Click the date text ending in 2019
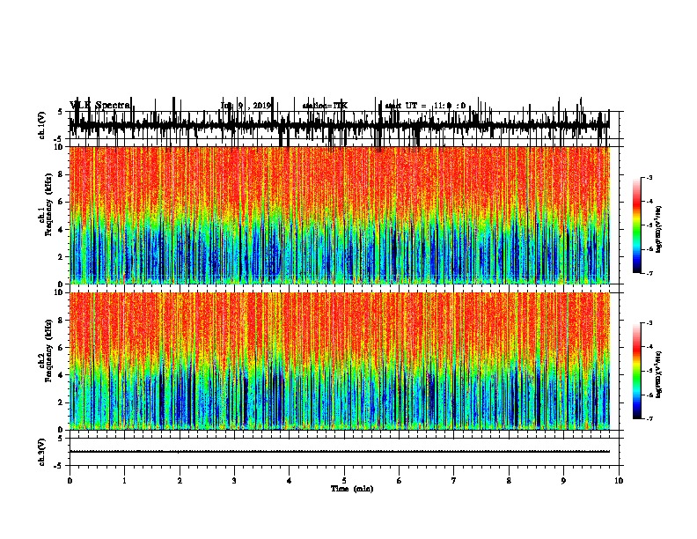Image resolution: width=697 pixels, height=539 pixels. [x=246, y=106]
